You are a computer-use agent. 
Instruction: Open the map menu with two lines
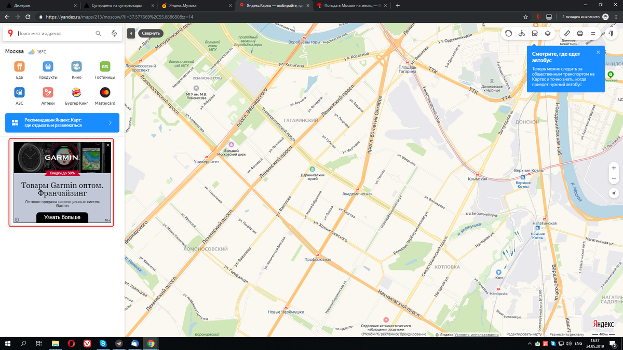coord(593,33)
